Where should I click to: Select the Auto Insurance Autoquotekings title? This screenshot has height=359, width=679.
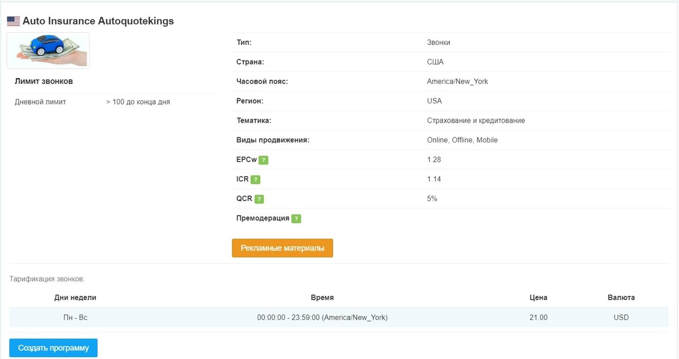click(x=98, y=21)
